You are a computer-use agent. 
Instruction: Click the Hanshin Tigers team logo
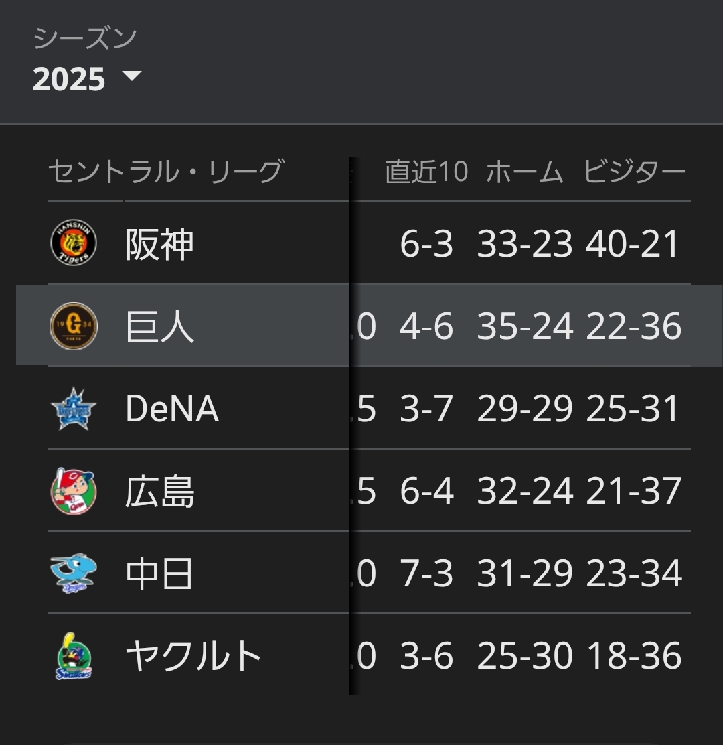click(74, 243)
